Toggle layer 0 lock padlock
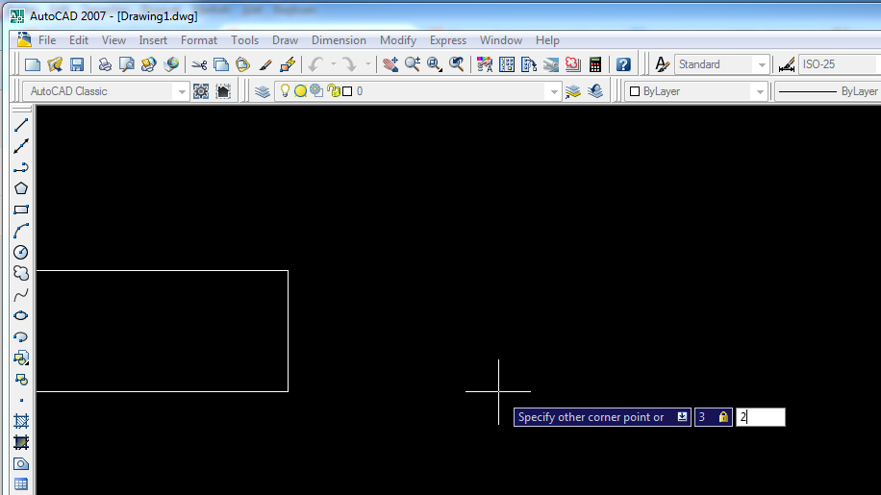This screenshot has height=495, width=881. tap(334, 91)
